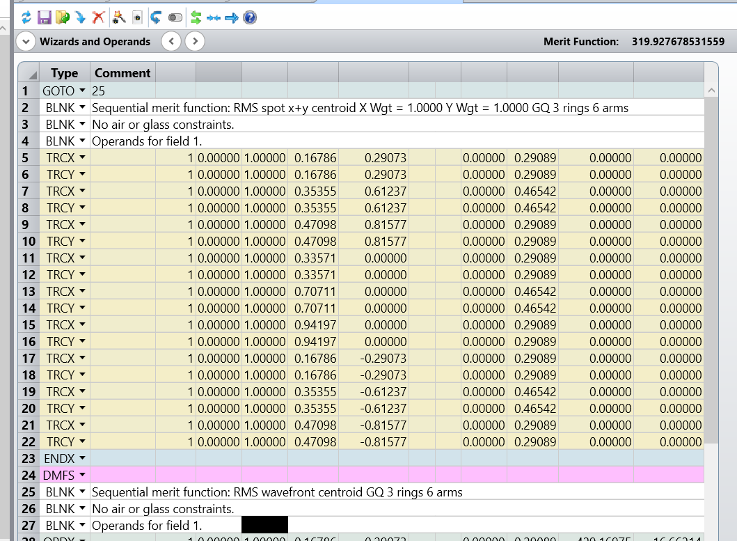Click the blue undo-style Reset arrow icon
Image resolution: width=737 pixels, height=541 pixels.
click(x=156, y=18)
